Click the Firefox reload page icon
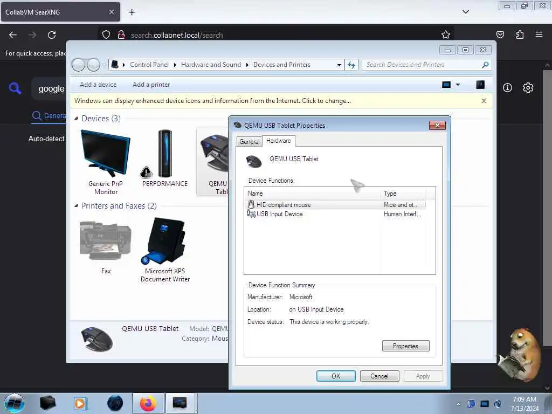This screenshot has width=552, height=414. point(52,35)
